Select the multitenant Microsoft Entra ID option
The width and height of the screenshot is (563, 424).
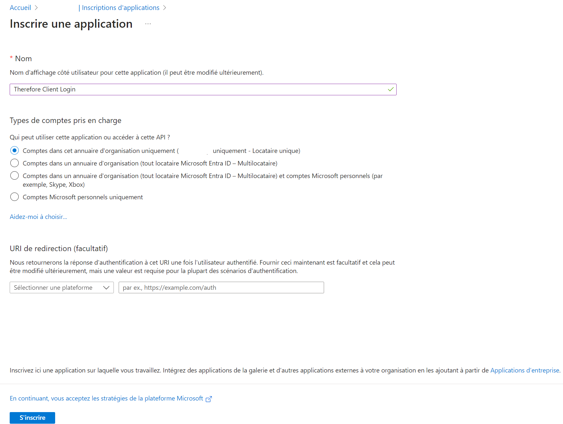coord(14,163)
